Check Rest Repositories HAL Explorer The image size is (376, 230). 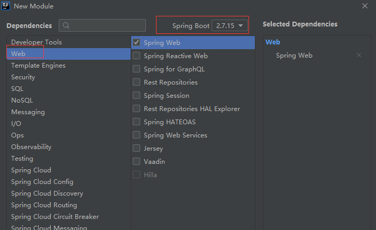(x=136, y=108)
